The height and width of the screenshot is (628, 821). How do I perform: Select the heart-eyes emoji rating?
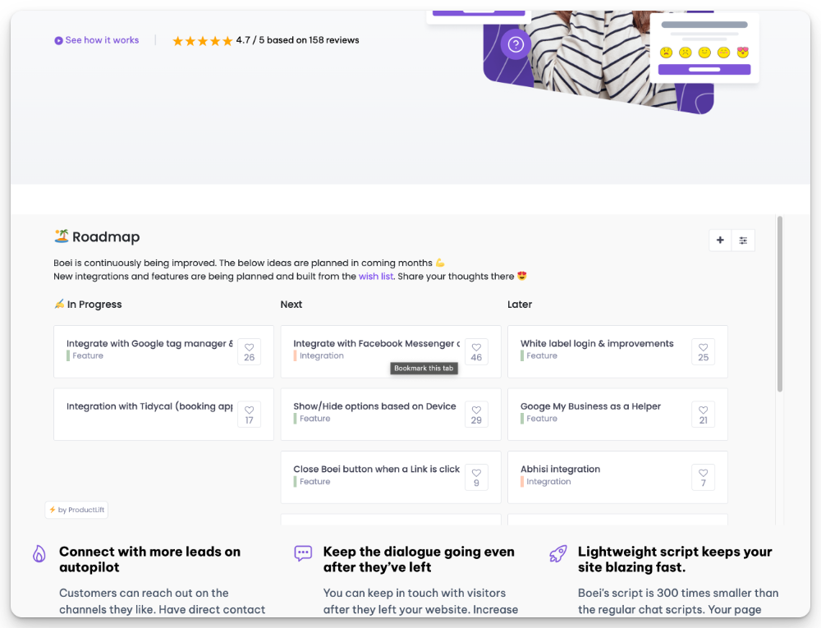click(743, 53)
